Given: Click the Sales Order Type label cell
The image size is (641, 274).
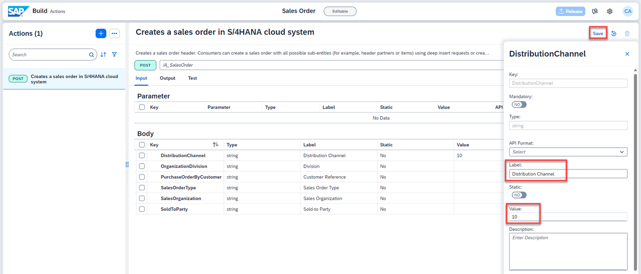Looking at the screenshot, I should coord(321,188).
